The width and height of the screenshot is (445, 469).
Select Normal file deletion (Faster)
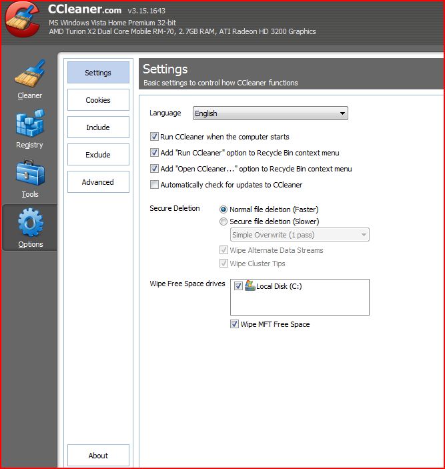pos(224,209)
